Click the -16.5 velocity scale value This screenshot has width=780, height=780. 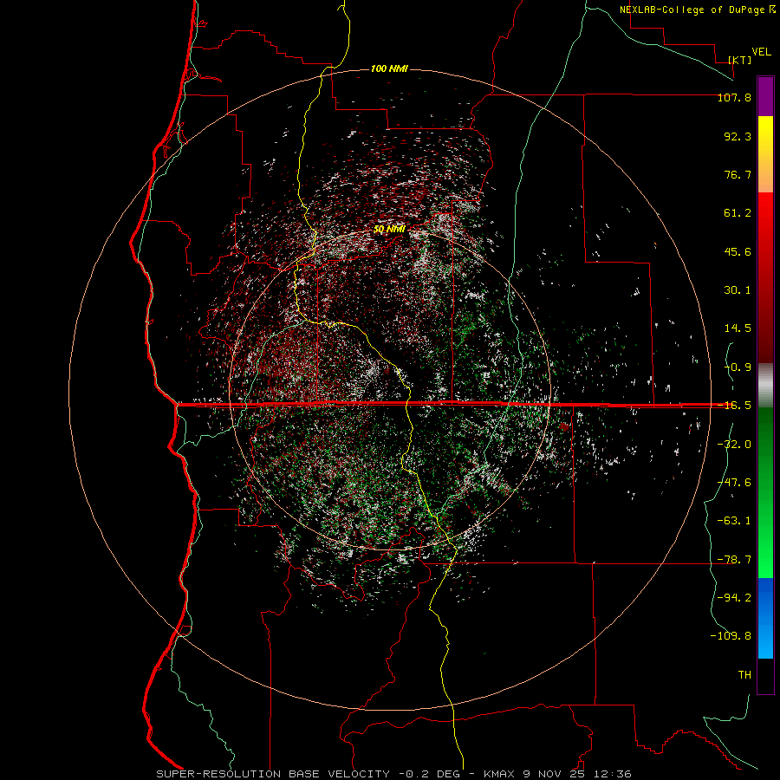[x=734, y=406]
